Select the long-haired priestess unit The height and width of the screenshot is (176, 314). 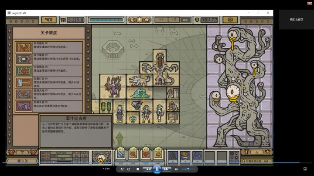click(119, 112)
